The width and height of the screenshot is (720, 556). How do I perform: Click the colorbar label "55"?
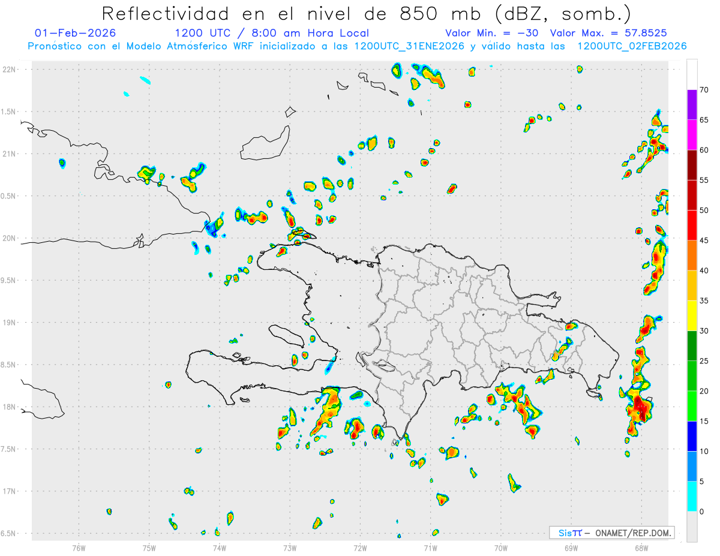704,180
